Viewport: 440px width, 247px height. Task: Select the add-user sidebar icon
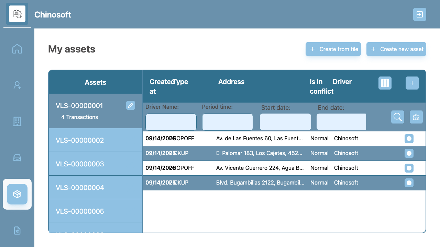click(17, 85)
